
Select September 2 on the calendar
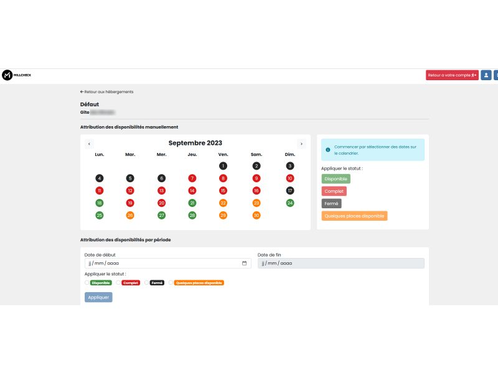click(256, 166)
